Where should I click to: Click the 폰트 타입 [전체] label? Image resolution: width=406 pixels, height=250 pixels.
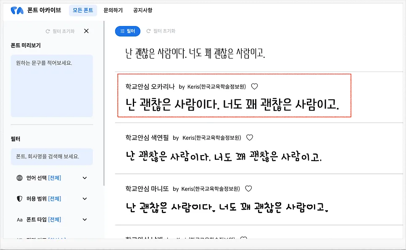point(44,220)
